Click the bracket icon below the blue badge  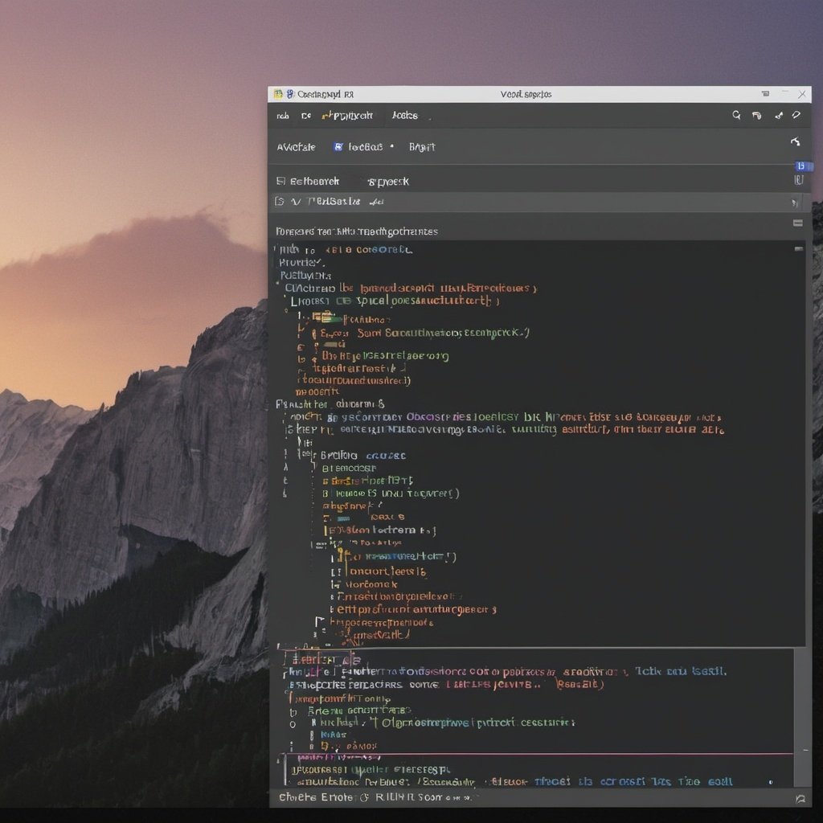799,180
